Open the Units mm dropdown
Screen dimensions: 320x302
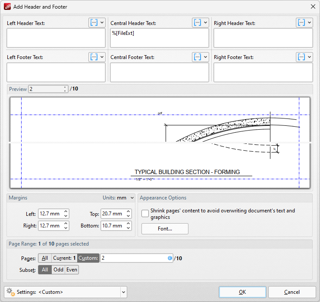(x=119, y=198)
